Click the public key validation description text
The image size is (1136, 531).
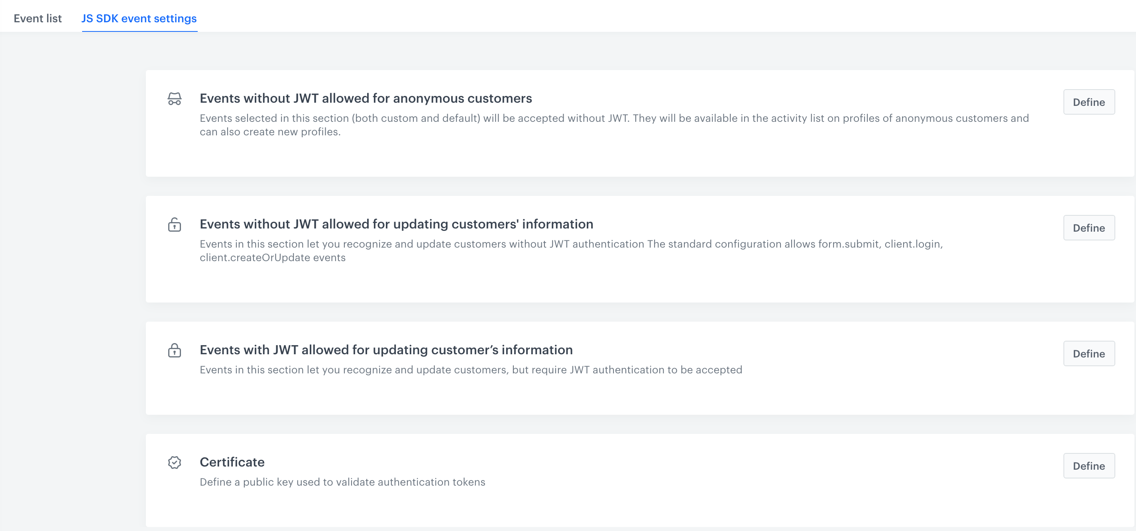342,482
